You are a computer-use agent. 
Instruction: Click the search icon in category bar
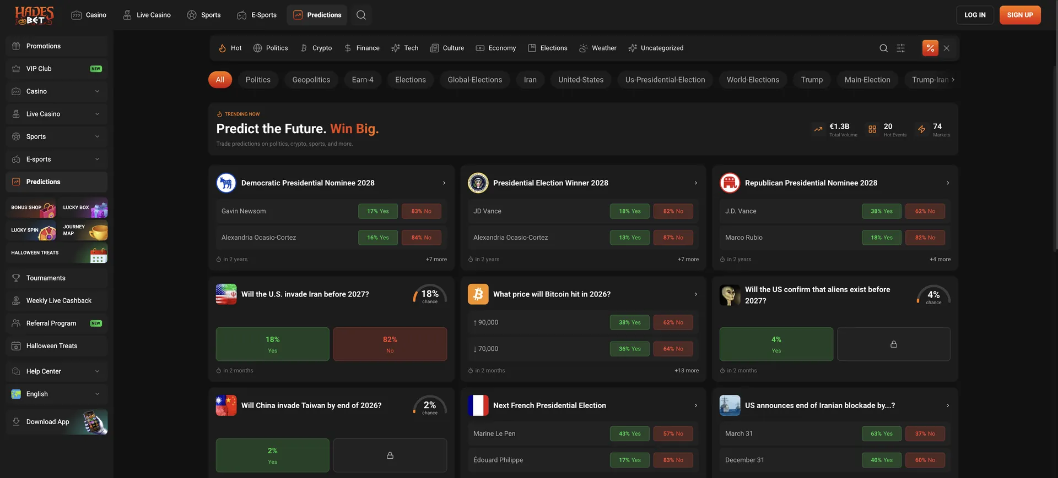pyautogui.click(x=883, y=48)
